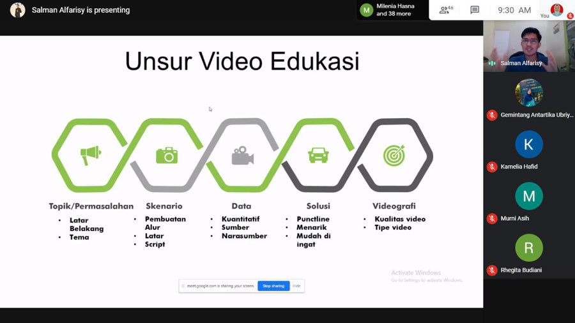575x323 pixels.
Task: Click muted mic icon beside Gemintang Antartika
Action: coord(492,115)
